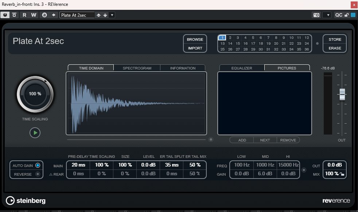Open the EQUALIZER tab

tap(242, 68)
